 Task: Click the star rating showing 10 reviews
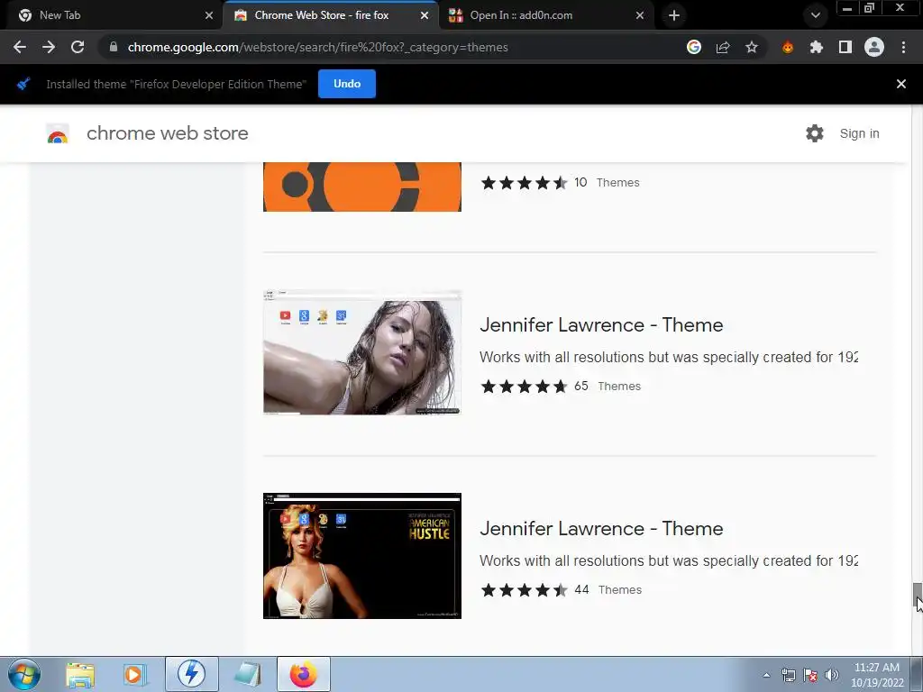point(524,182)
